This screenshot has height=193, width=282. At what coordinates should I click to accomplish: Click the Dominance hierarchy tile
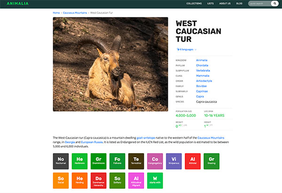(x=98, y=180)
